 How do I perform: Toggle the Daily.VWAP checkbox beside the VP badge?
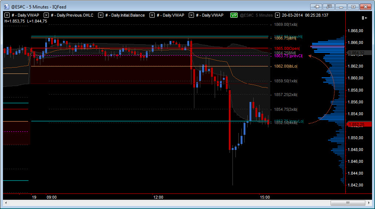(191, 15)
